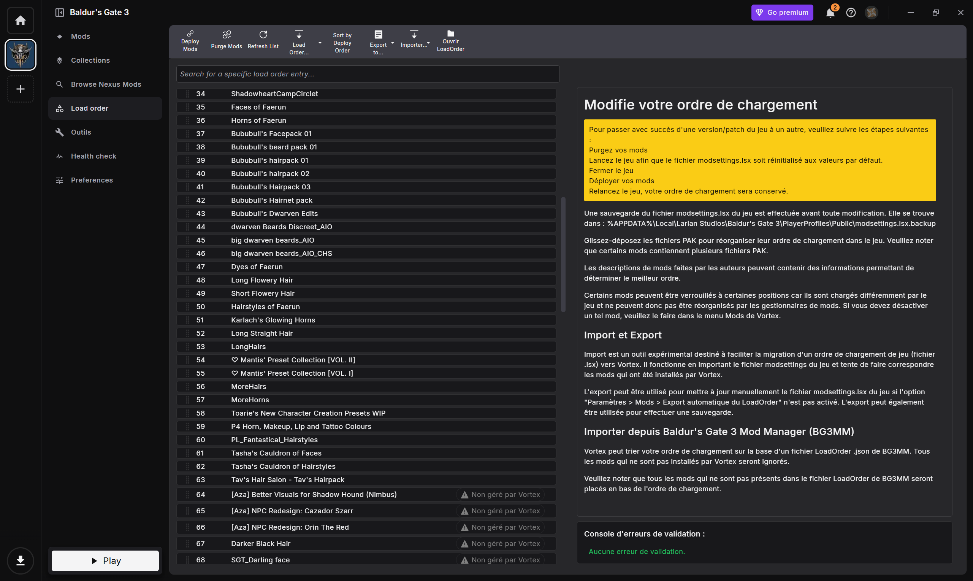
Task: Select the Long Flowery Hair entry
Action: pyautogui.click(x=366, y=280)
